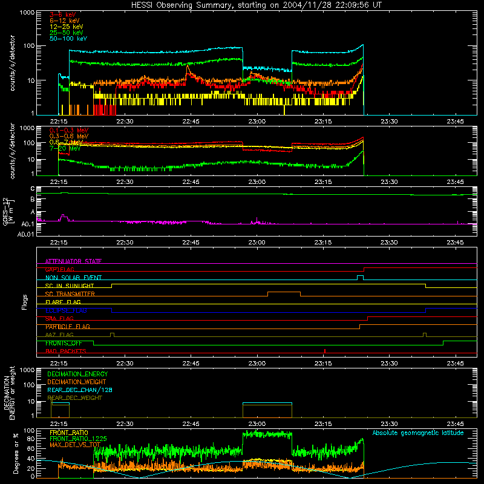Select the BAD_PACKETS flag label
The width and height of the screenshot is (484, 484).
pos(66,352)
